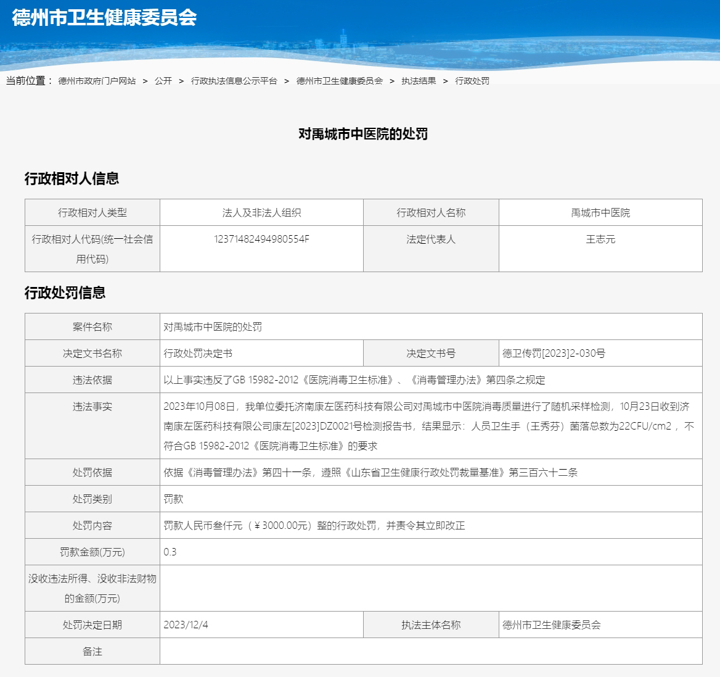Select the legal representative name 王志元
The height and width of the screenshot is (677, 720).
click(600, 239)
